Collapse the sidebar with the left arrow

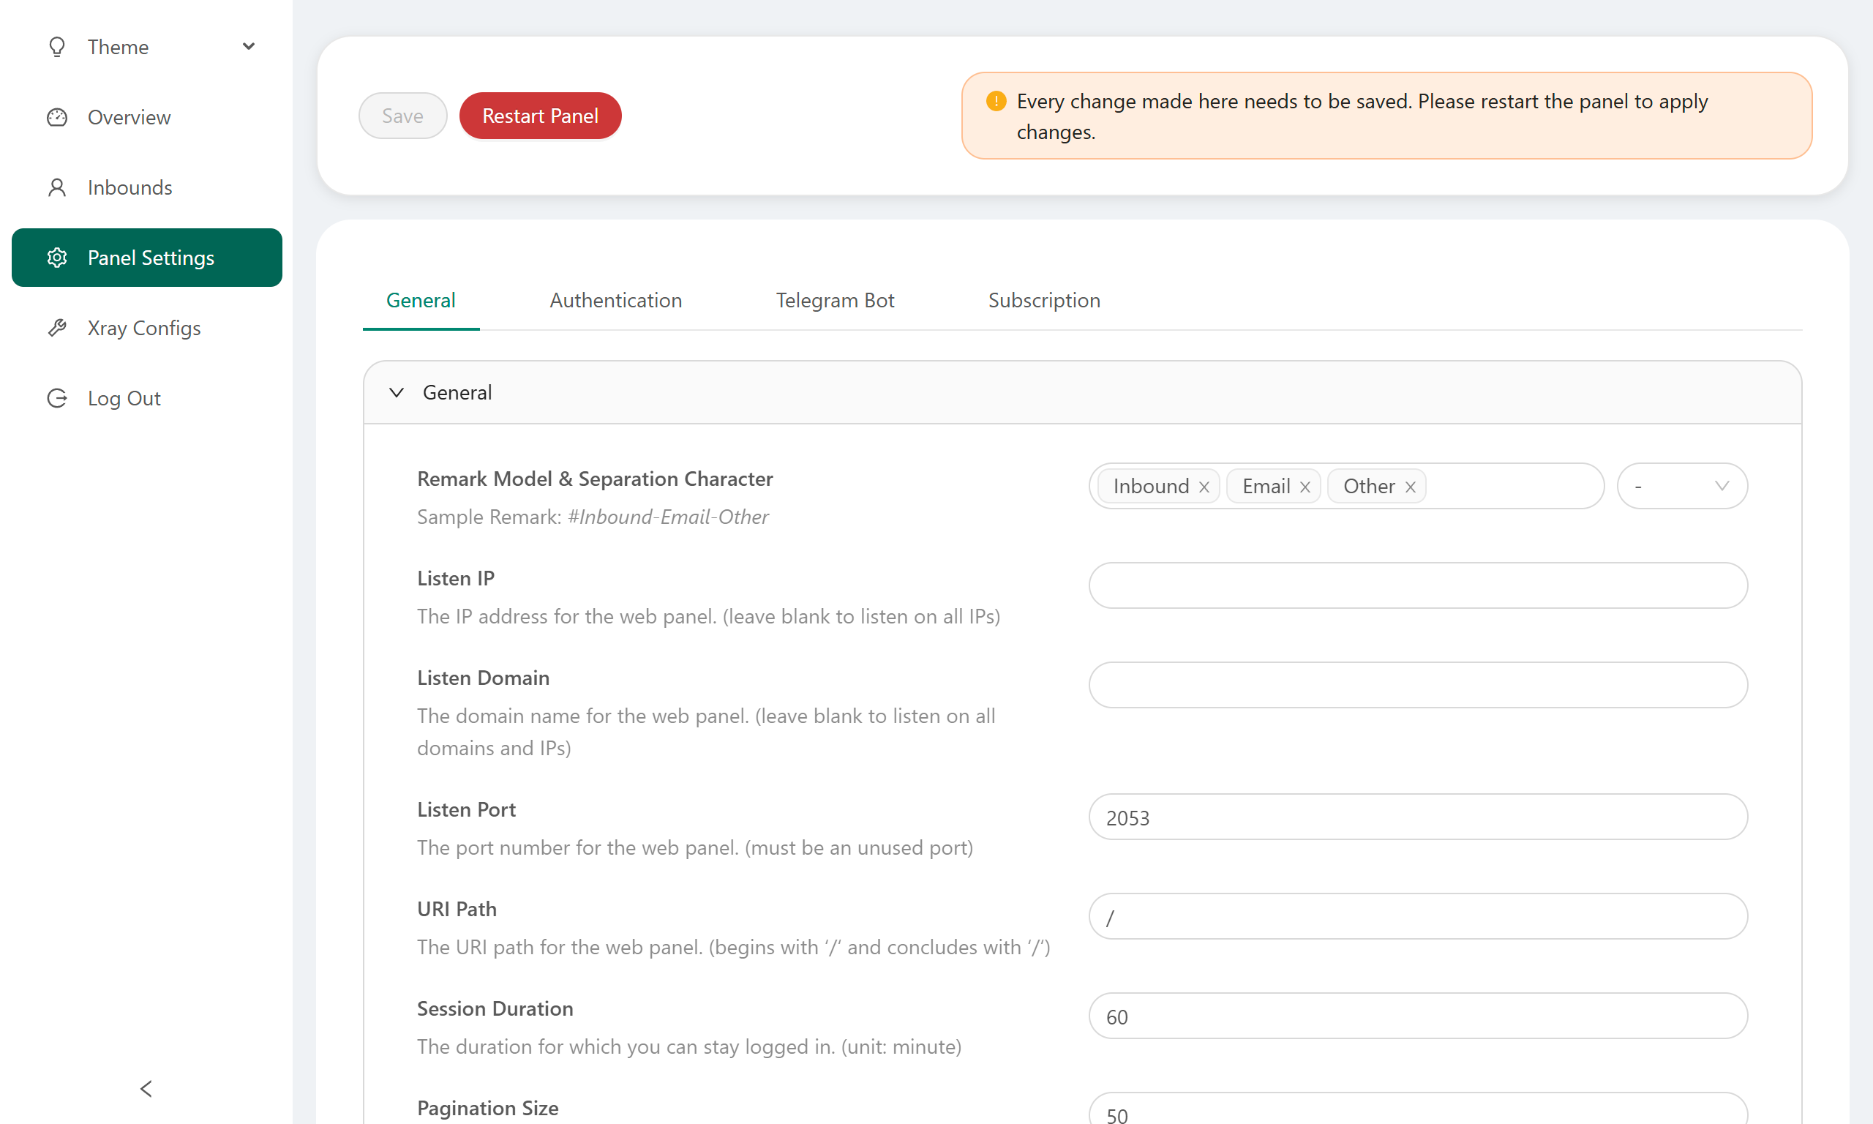click(x=146, y=1088)
